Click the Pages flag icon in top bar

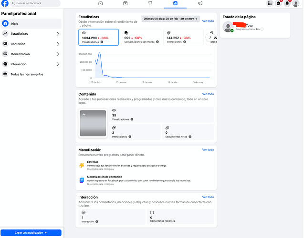pyautogui.click(x=150, y=3)
